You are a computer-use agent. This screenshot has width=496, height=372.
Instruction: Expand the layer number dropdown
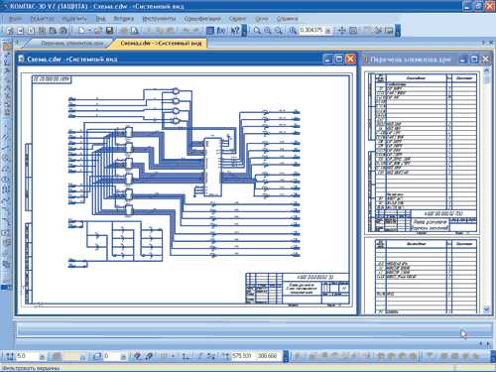(x=123, y=356)
